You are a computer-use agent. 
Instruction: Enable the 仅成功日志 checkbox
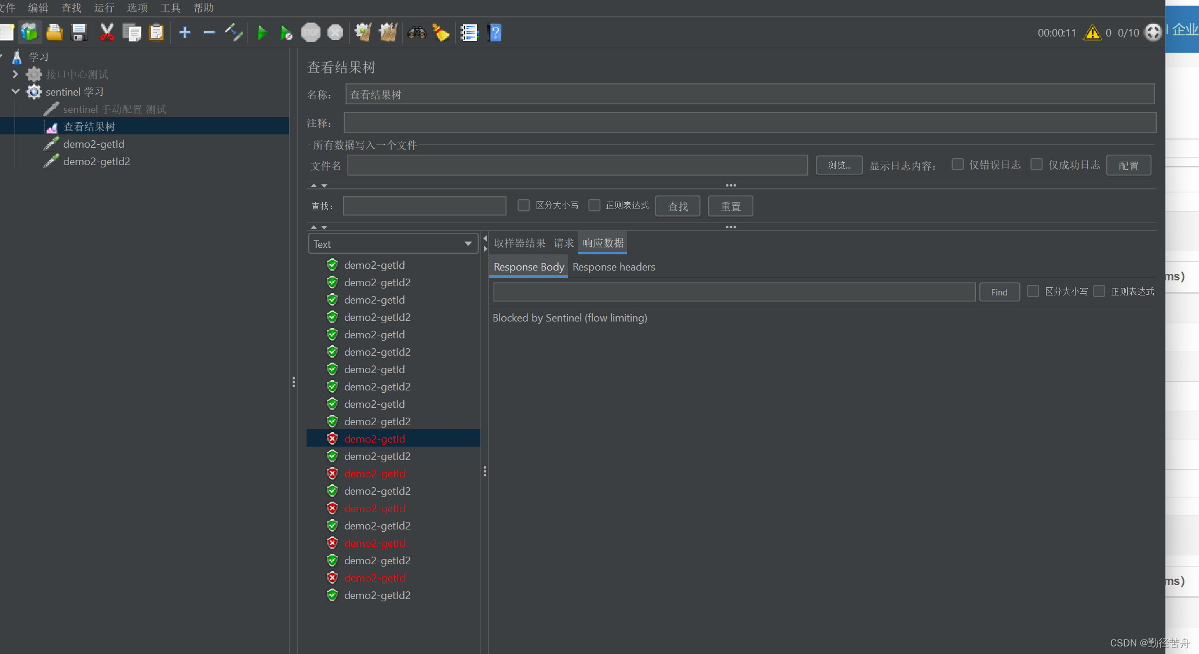(x=1036, y=165)
